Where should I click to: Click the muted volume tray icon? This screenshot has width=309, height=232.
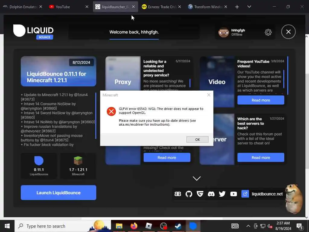click(270, 226)
